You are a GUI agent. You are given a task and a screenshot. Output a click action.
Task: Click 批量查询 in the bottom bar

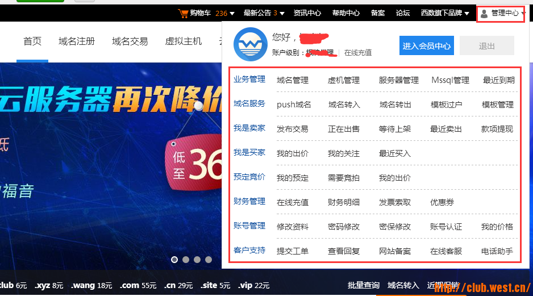363,285
